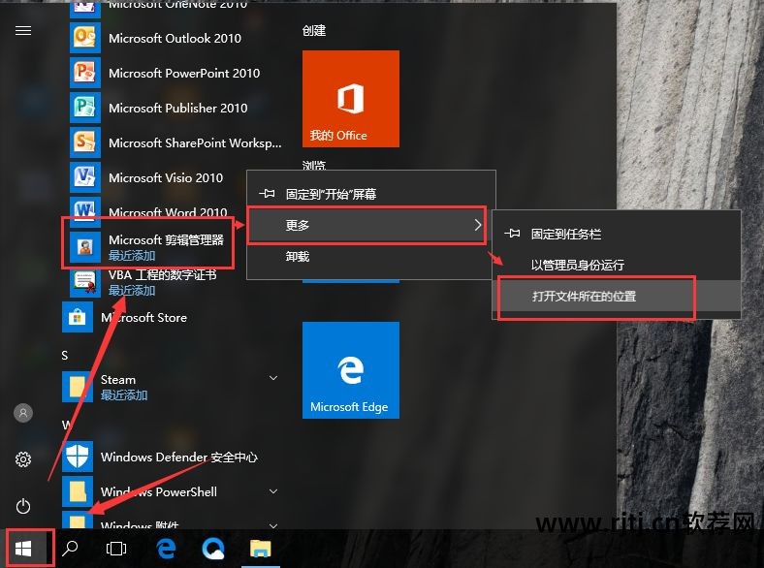764x568 pixels.
Task: Click Windows Defender 安全中心 label
Action: [x=178, y=457]
